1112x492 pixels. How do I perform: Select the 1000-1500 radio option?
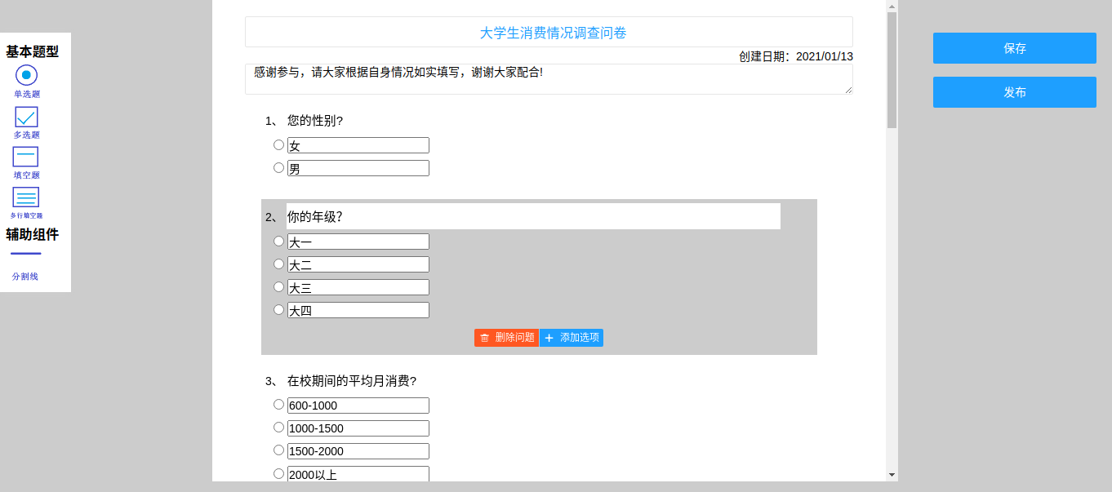click(x=278, y=427)
